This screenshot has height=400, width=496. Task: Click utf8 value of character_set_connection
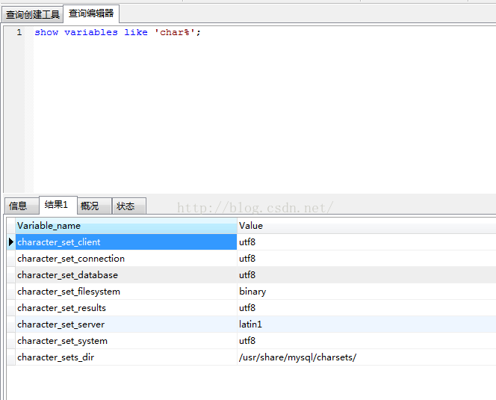coord(366,259)
